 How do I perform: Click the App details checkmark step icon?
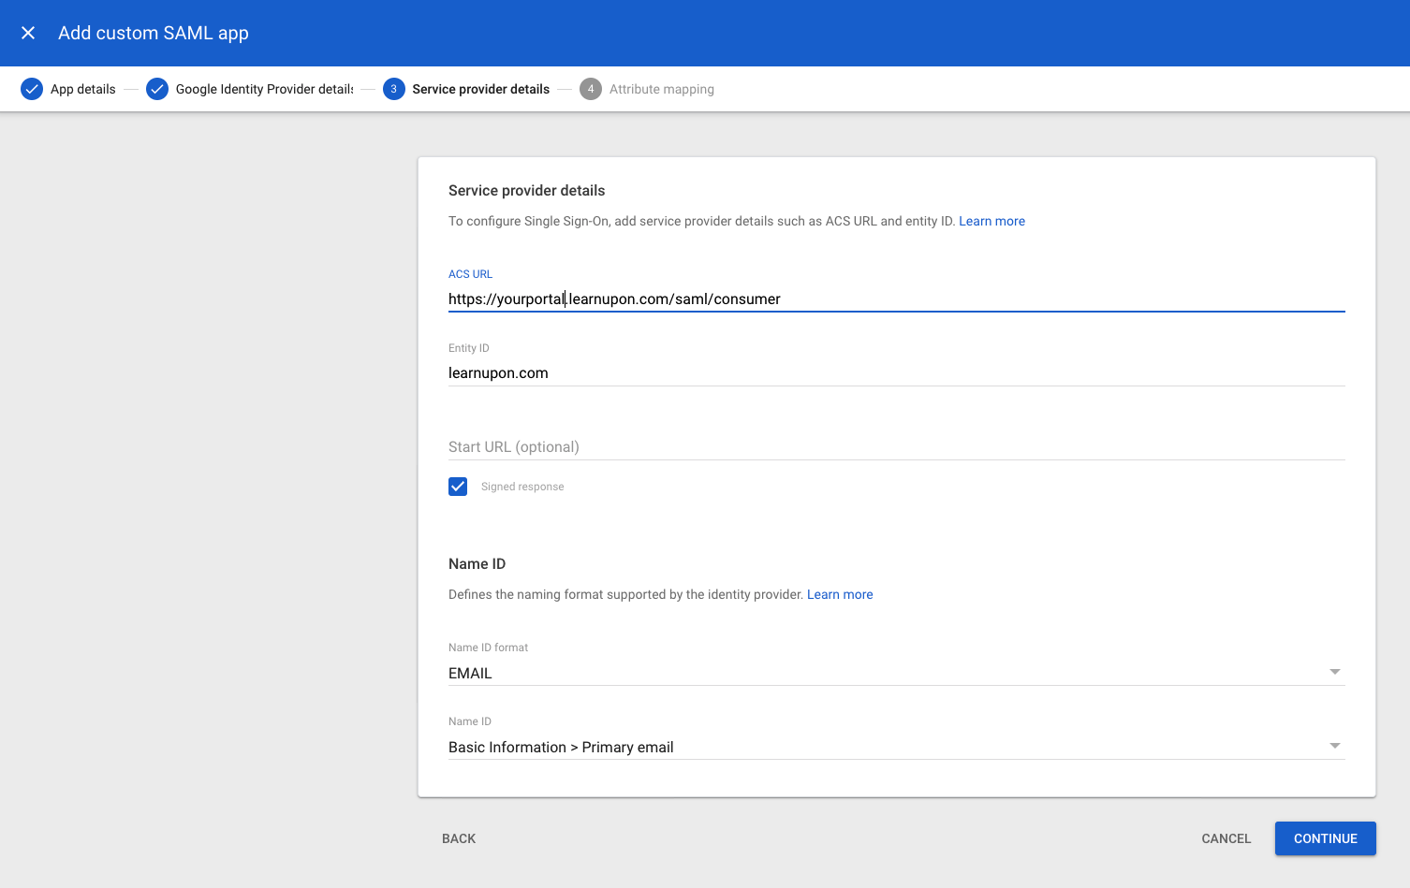[x=32, y=89]
